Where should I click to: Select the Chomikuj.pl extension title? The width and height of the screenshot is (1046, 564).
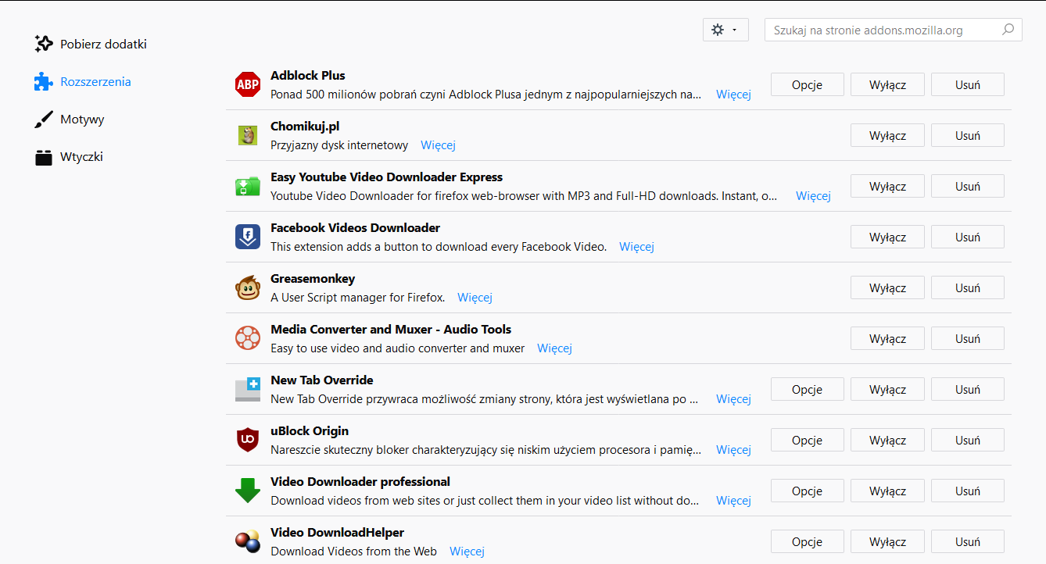coord(305,127)
